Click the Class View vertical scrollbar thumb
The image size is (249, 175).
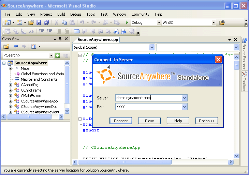click(x=67, y=85)
